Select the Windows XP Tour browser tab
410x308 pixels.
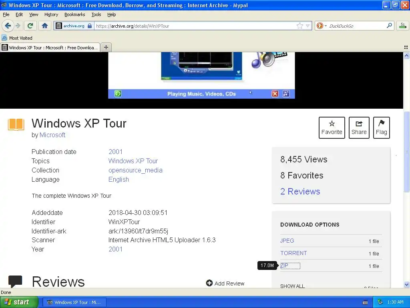50,47
